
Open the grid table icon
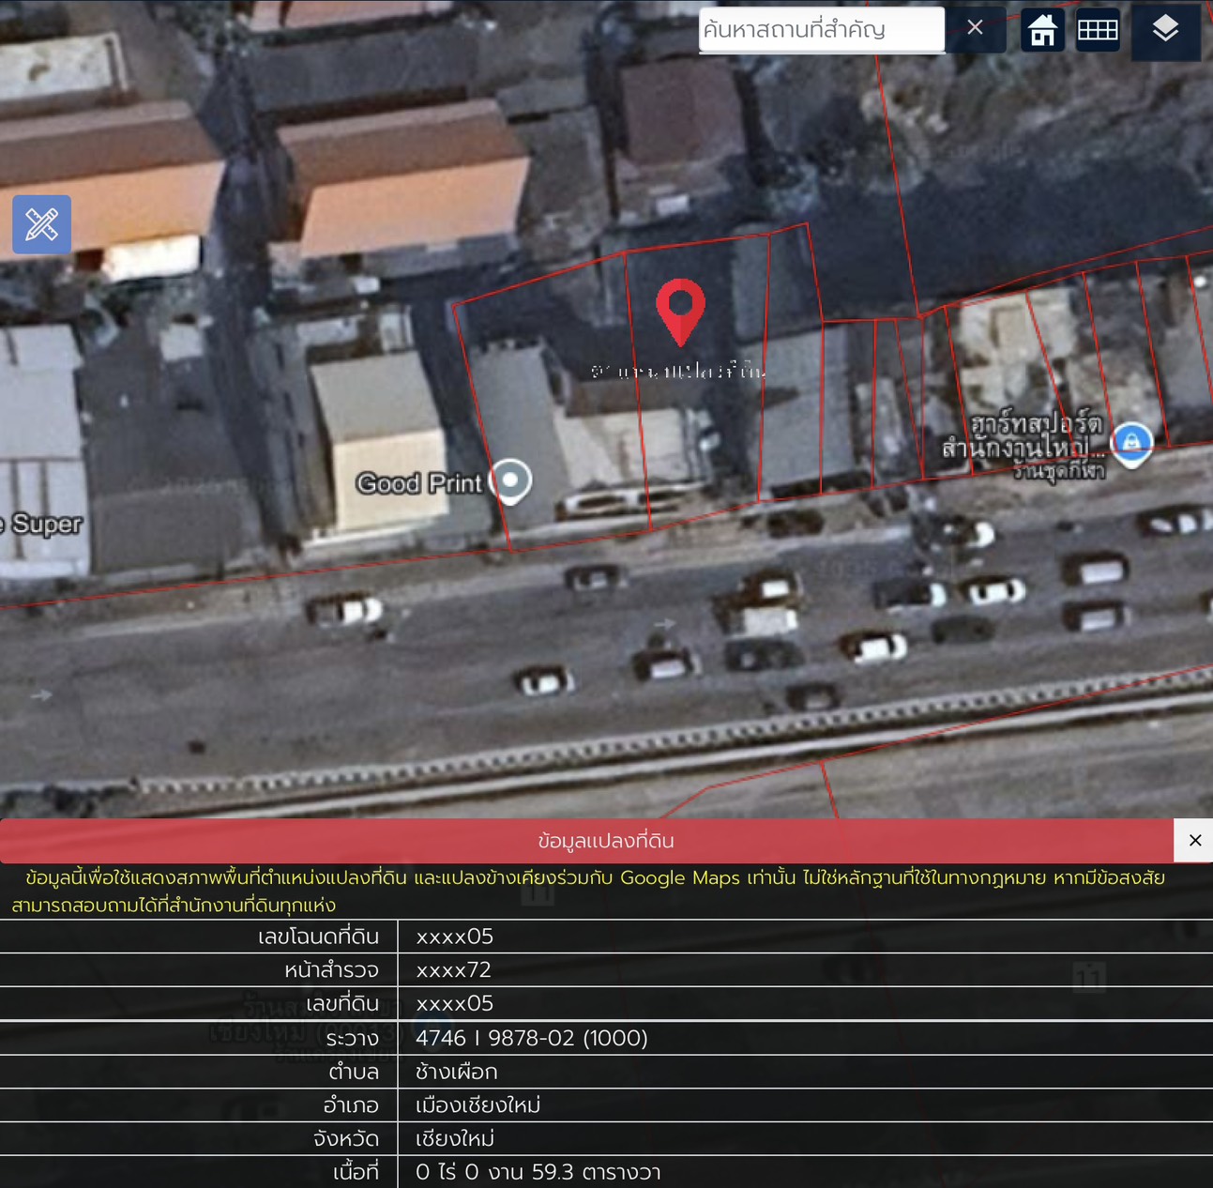(x=1097, y=30)
